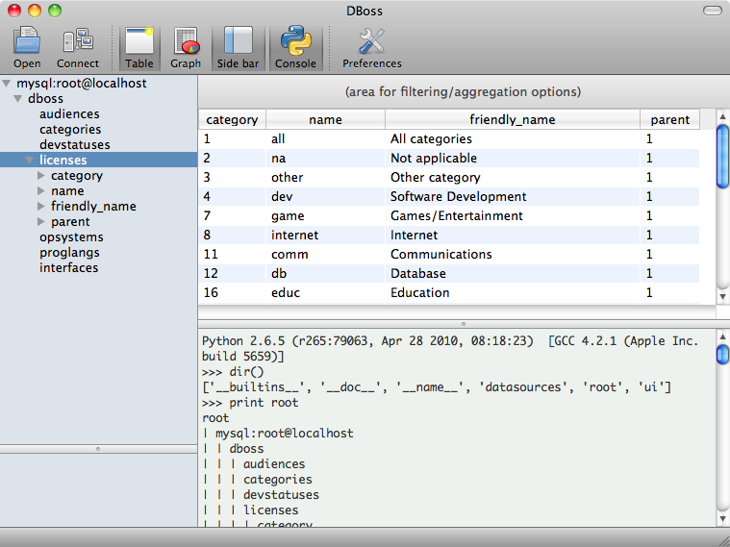Screen dimensions: 730x547
Task: Click the sidebar horizontal splitter handle
Action: [x=98, y=449]
